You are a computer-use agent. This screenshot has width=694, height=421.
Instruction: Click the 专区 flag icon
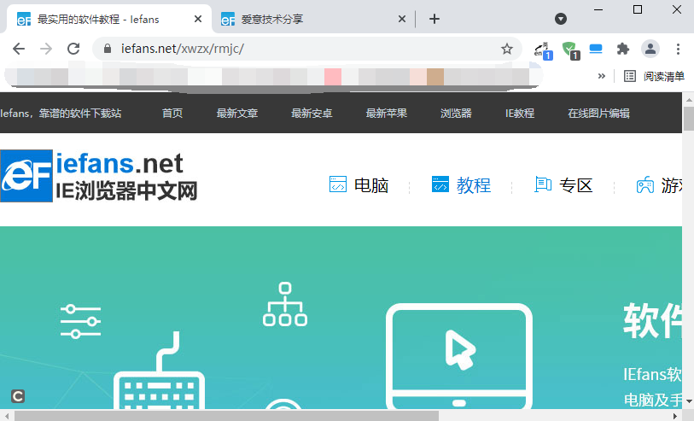point(543,184)
